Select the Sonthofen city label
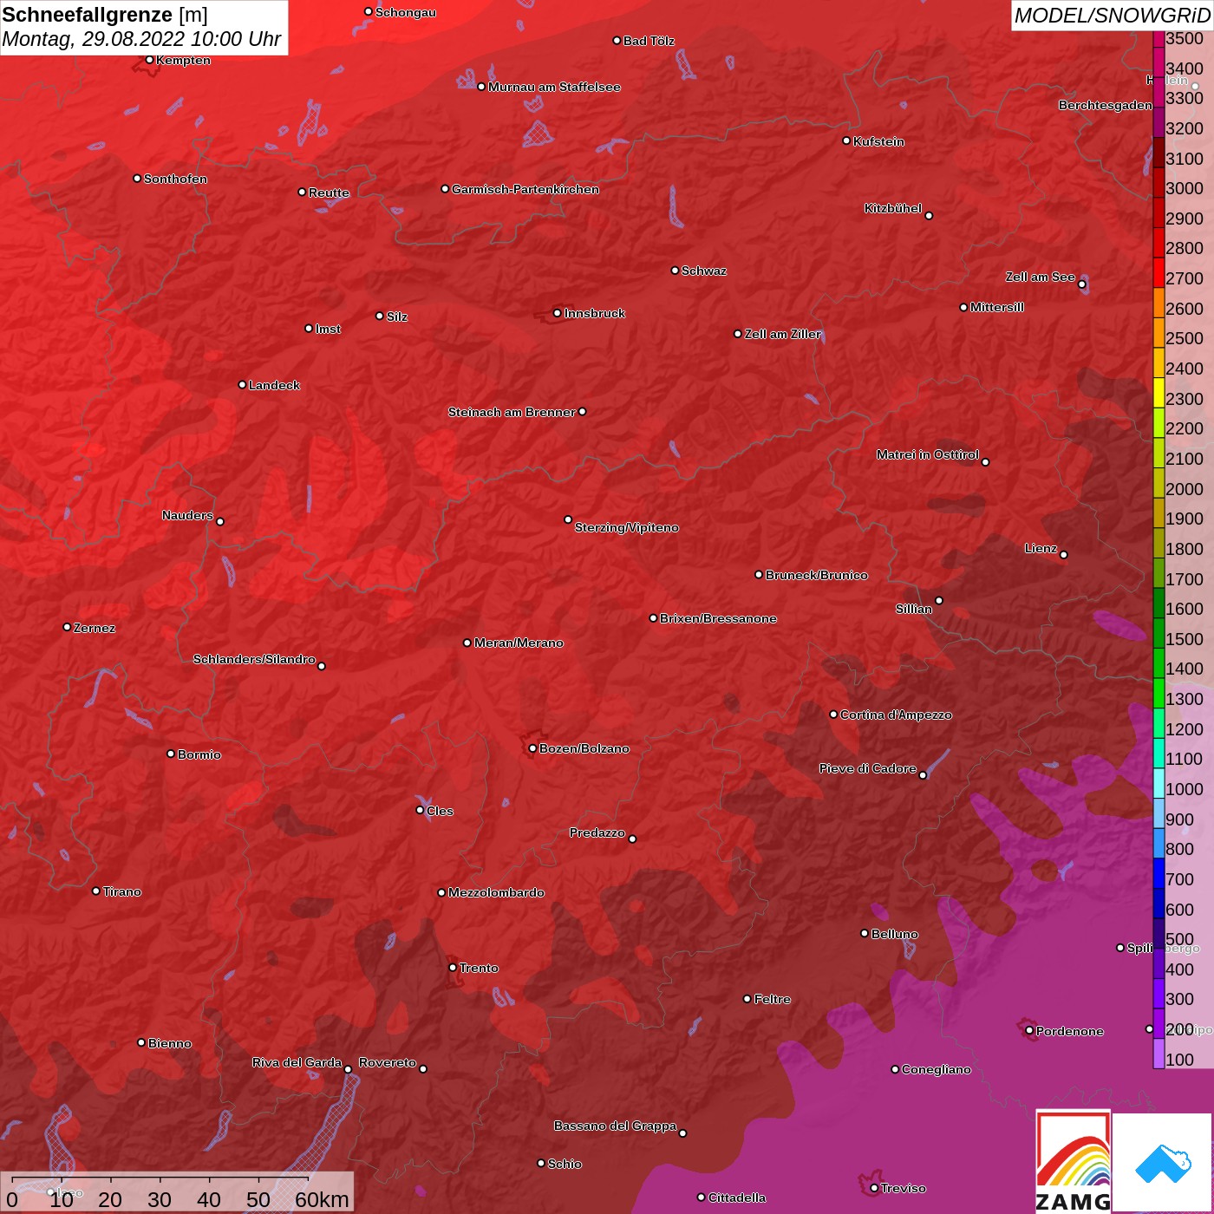The image size is (1214, 1214). click(175, 179)
